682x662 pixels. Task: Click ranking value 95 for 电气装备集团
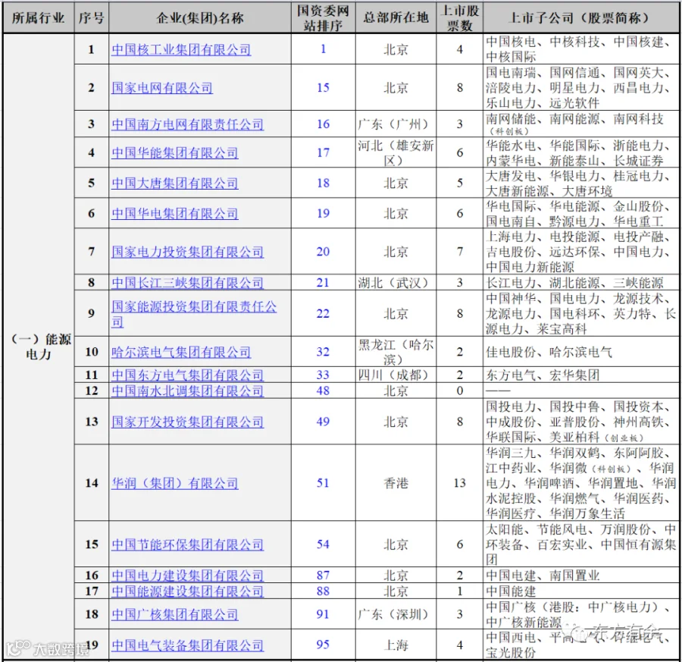coord(323,645)
